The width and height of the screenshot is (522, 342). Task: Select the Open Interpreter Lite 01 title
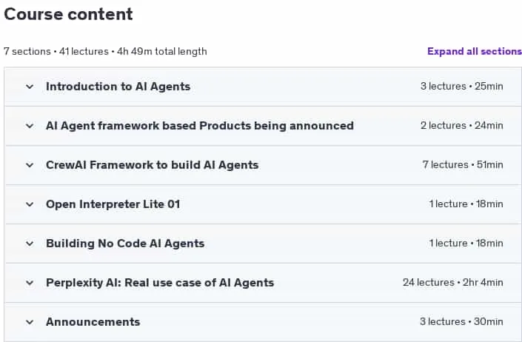113,204
